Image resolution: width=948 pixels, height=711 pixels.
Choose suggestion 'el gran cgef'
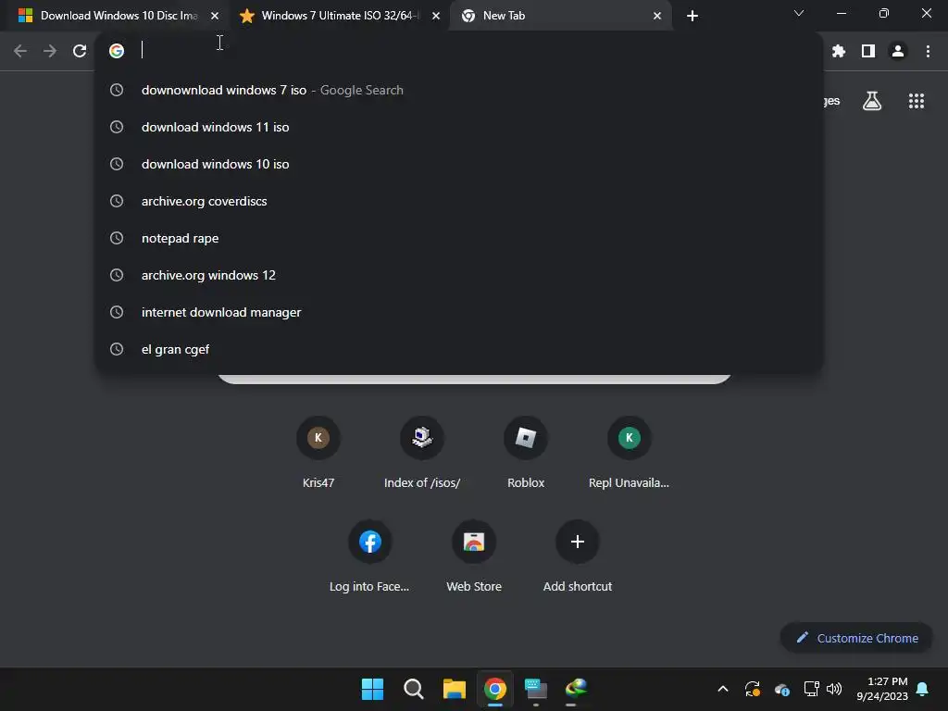click(x=459, y=349)
